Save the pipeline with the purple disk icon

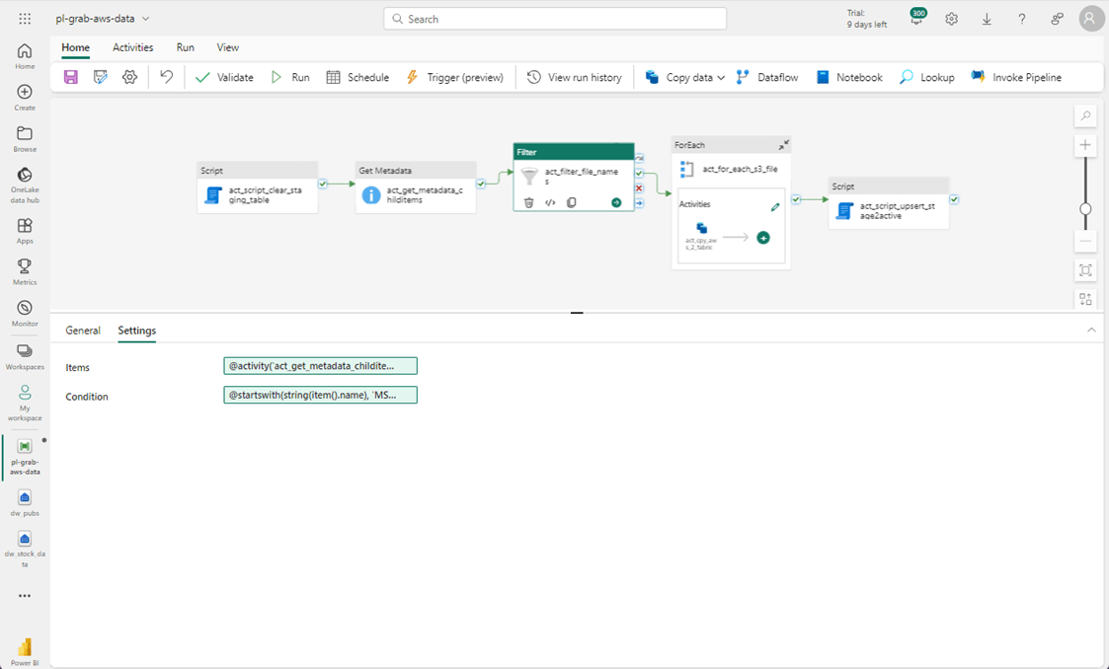tap(71, 77)
